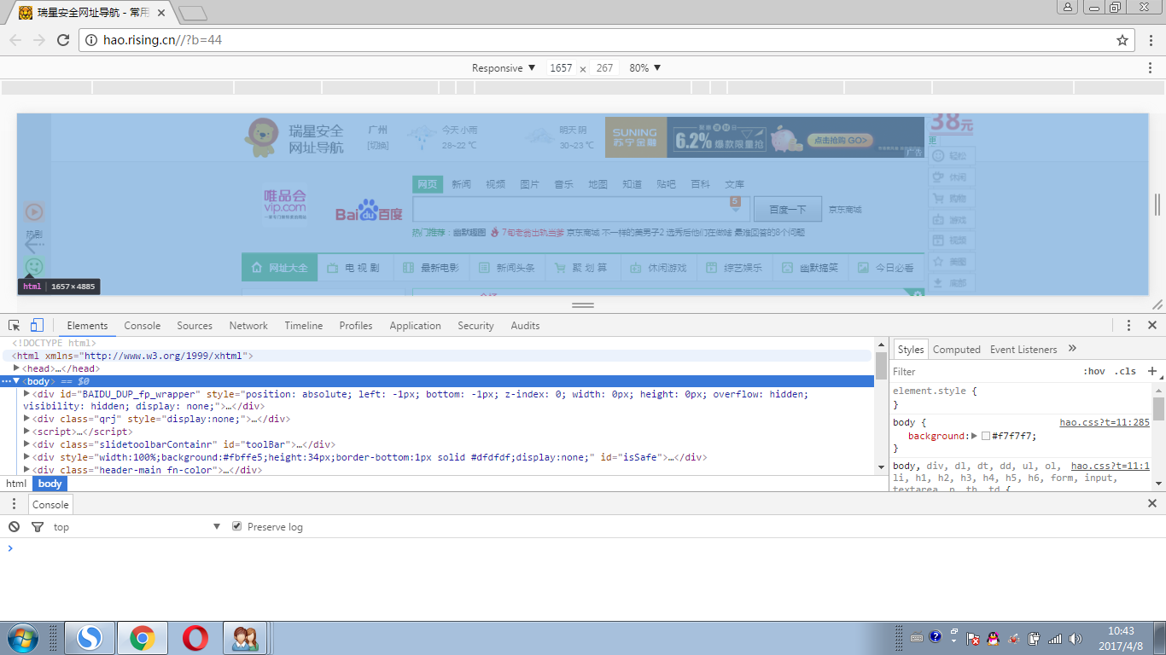Viewport: 1166px width, 655px height.
Task: Expand the isSafe div node
Action: pyautogui.click(x=26, y=456)
